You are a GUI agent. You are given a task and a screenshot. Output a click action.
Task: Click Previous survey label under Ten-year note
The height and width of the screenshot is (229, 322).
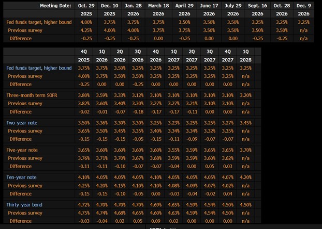coord(25,186)
